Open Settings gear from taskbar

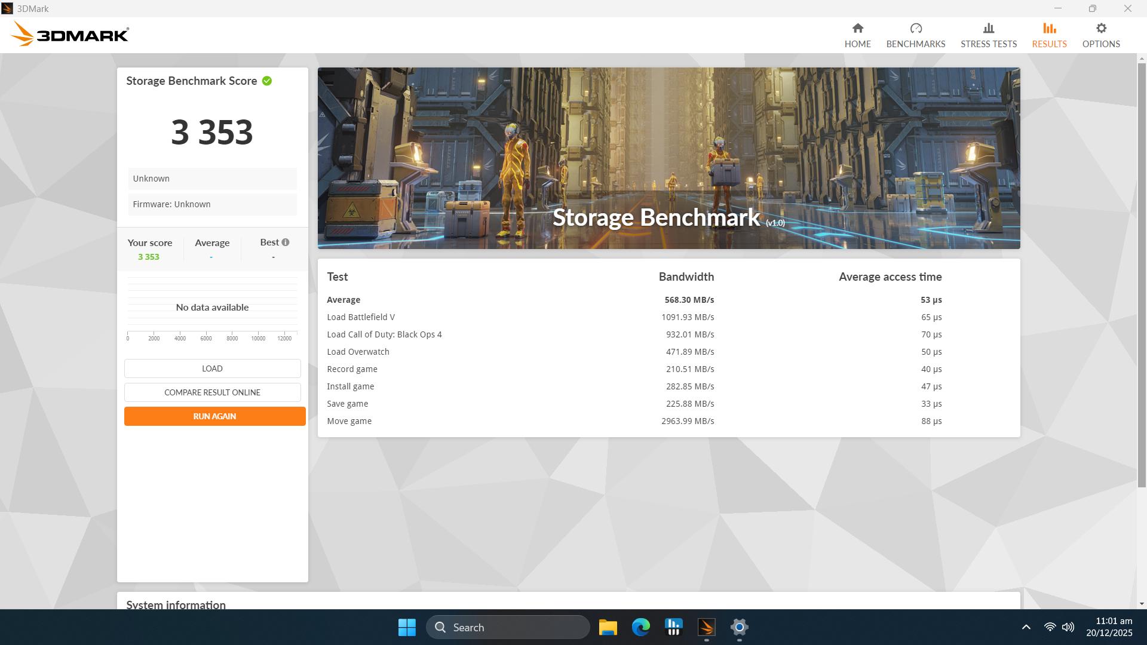[x=739, y=627]
